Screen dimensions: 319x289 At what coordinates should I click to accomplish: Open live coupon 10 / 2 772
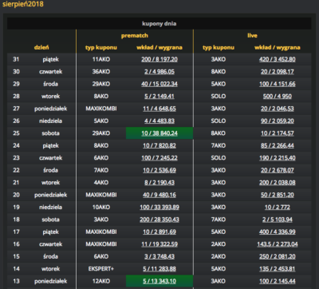click(x=278, y=207)
